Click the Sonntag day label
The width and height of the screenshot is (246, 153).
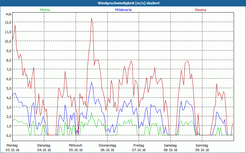(x=202, y=146)
